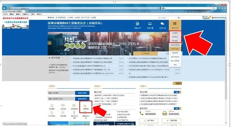Select highlighted 房地产 entry in dropdown list
The height and width of the screenshot is (127, 231).
pyautogui.click(x=175, y=49)
